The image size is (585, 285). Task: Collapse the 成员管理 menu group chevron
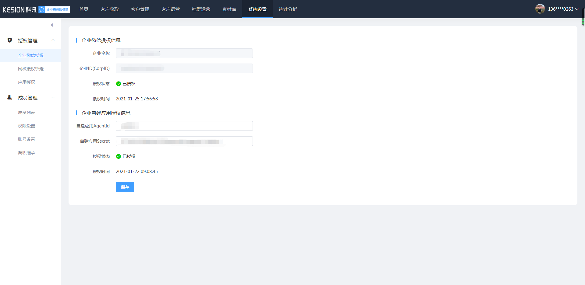(53, 97)
